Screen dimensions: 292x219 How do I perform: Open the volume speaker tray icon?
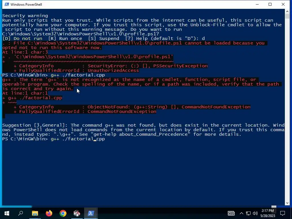[255, 213]
